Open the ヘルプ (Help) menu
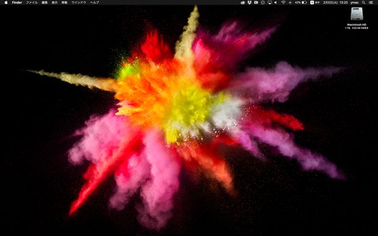This screenshot has height=236, width=378. click(x=95, y=2)
